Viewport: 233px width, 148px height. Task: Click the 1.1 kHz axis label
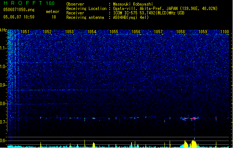[x=3, y=48]
